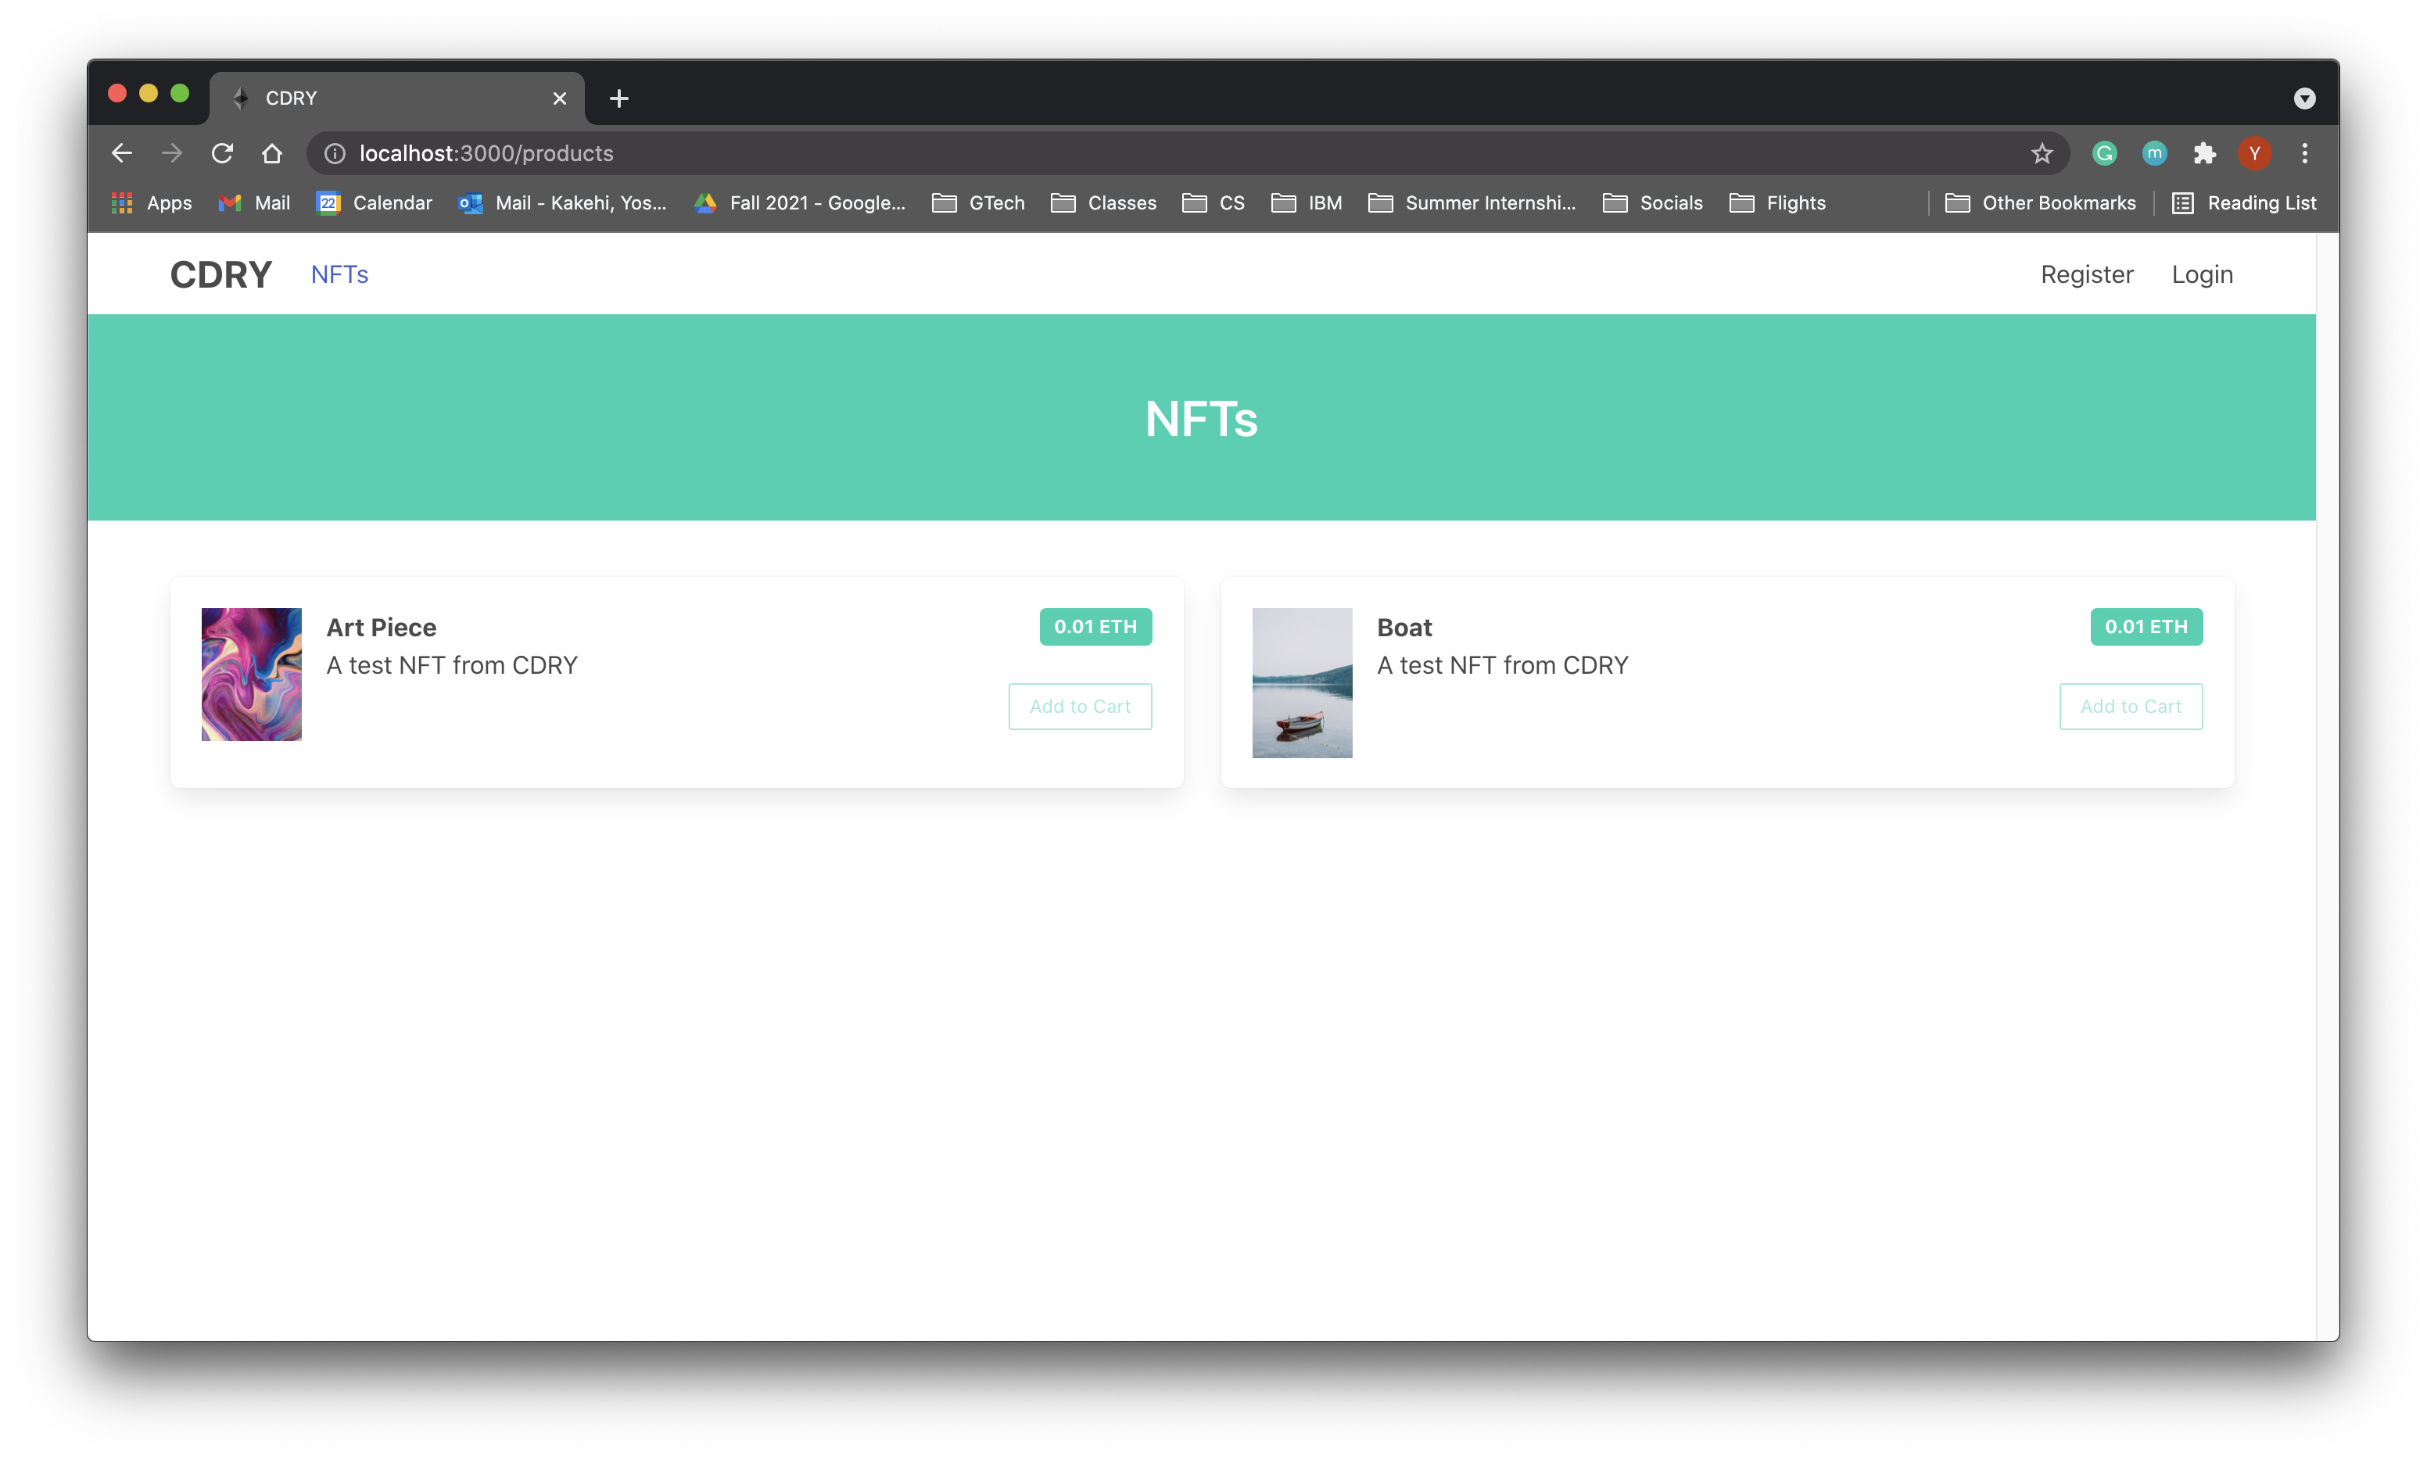Click the browser back arrow
2427x1457 pixels.
[122, 153]
